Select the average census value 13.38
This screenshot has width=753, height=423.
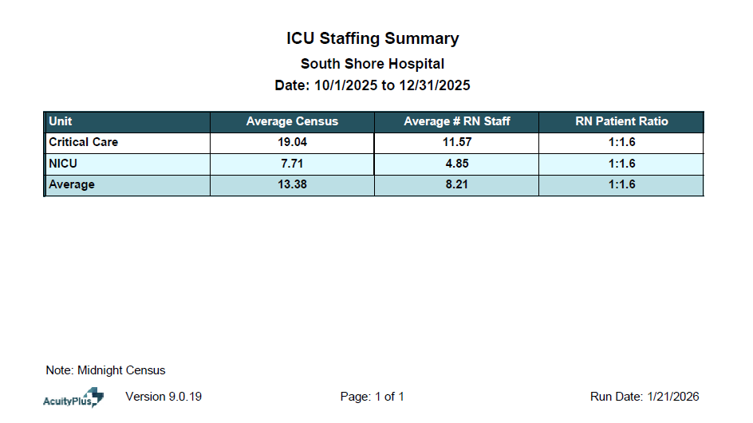[x=292, y=184]
